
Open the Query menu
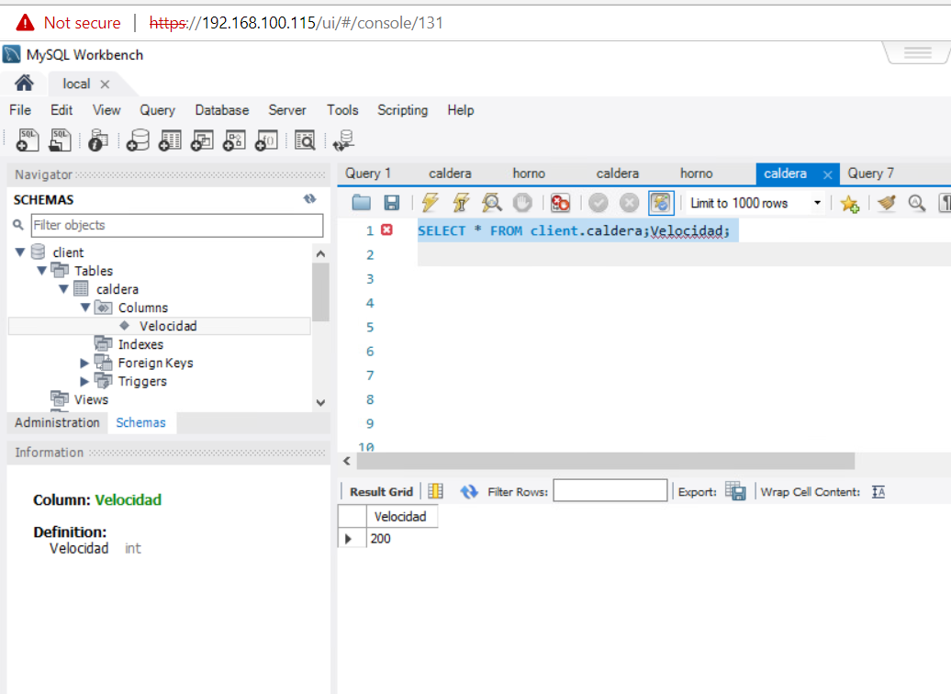[157, 110]
